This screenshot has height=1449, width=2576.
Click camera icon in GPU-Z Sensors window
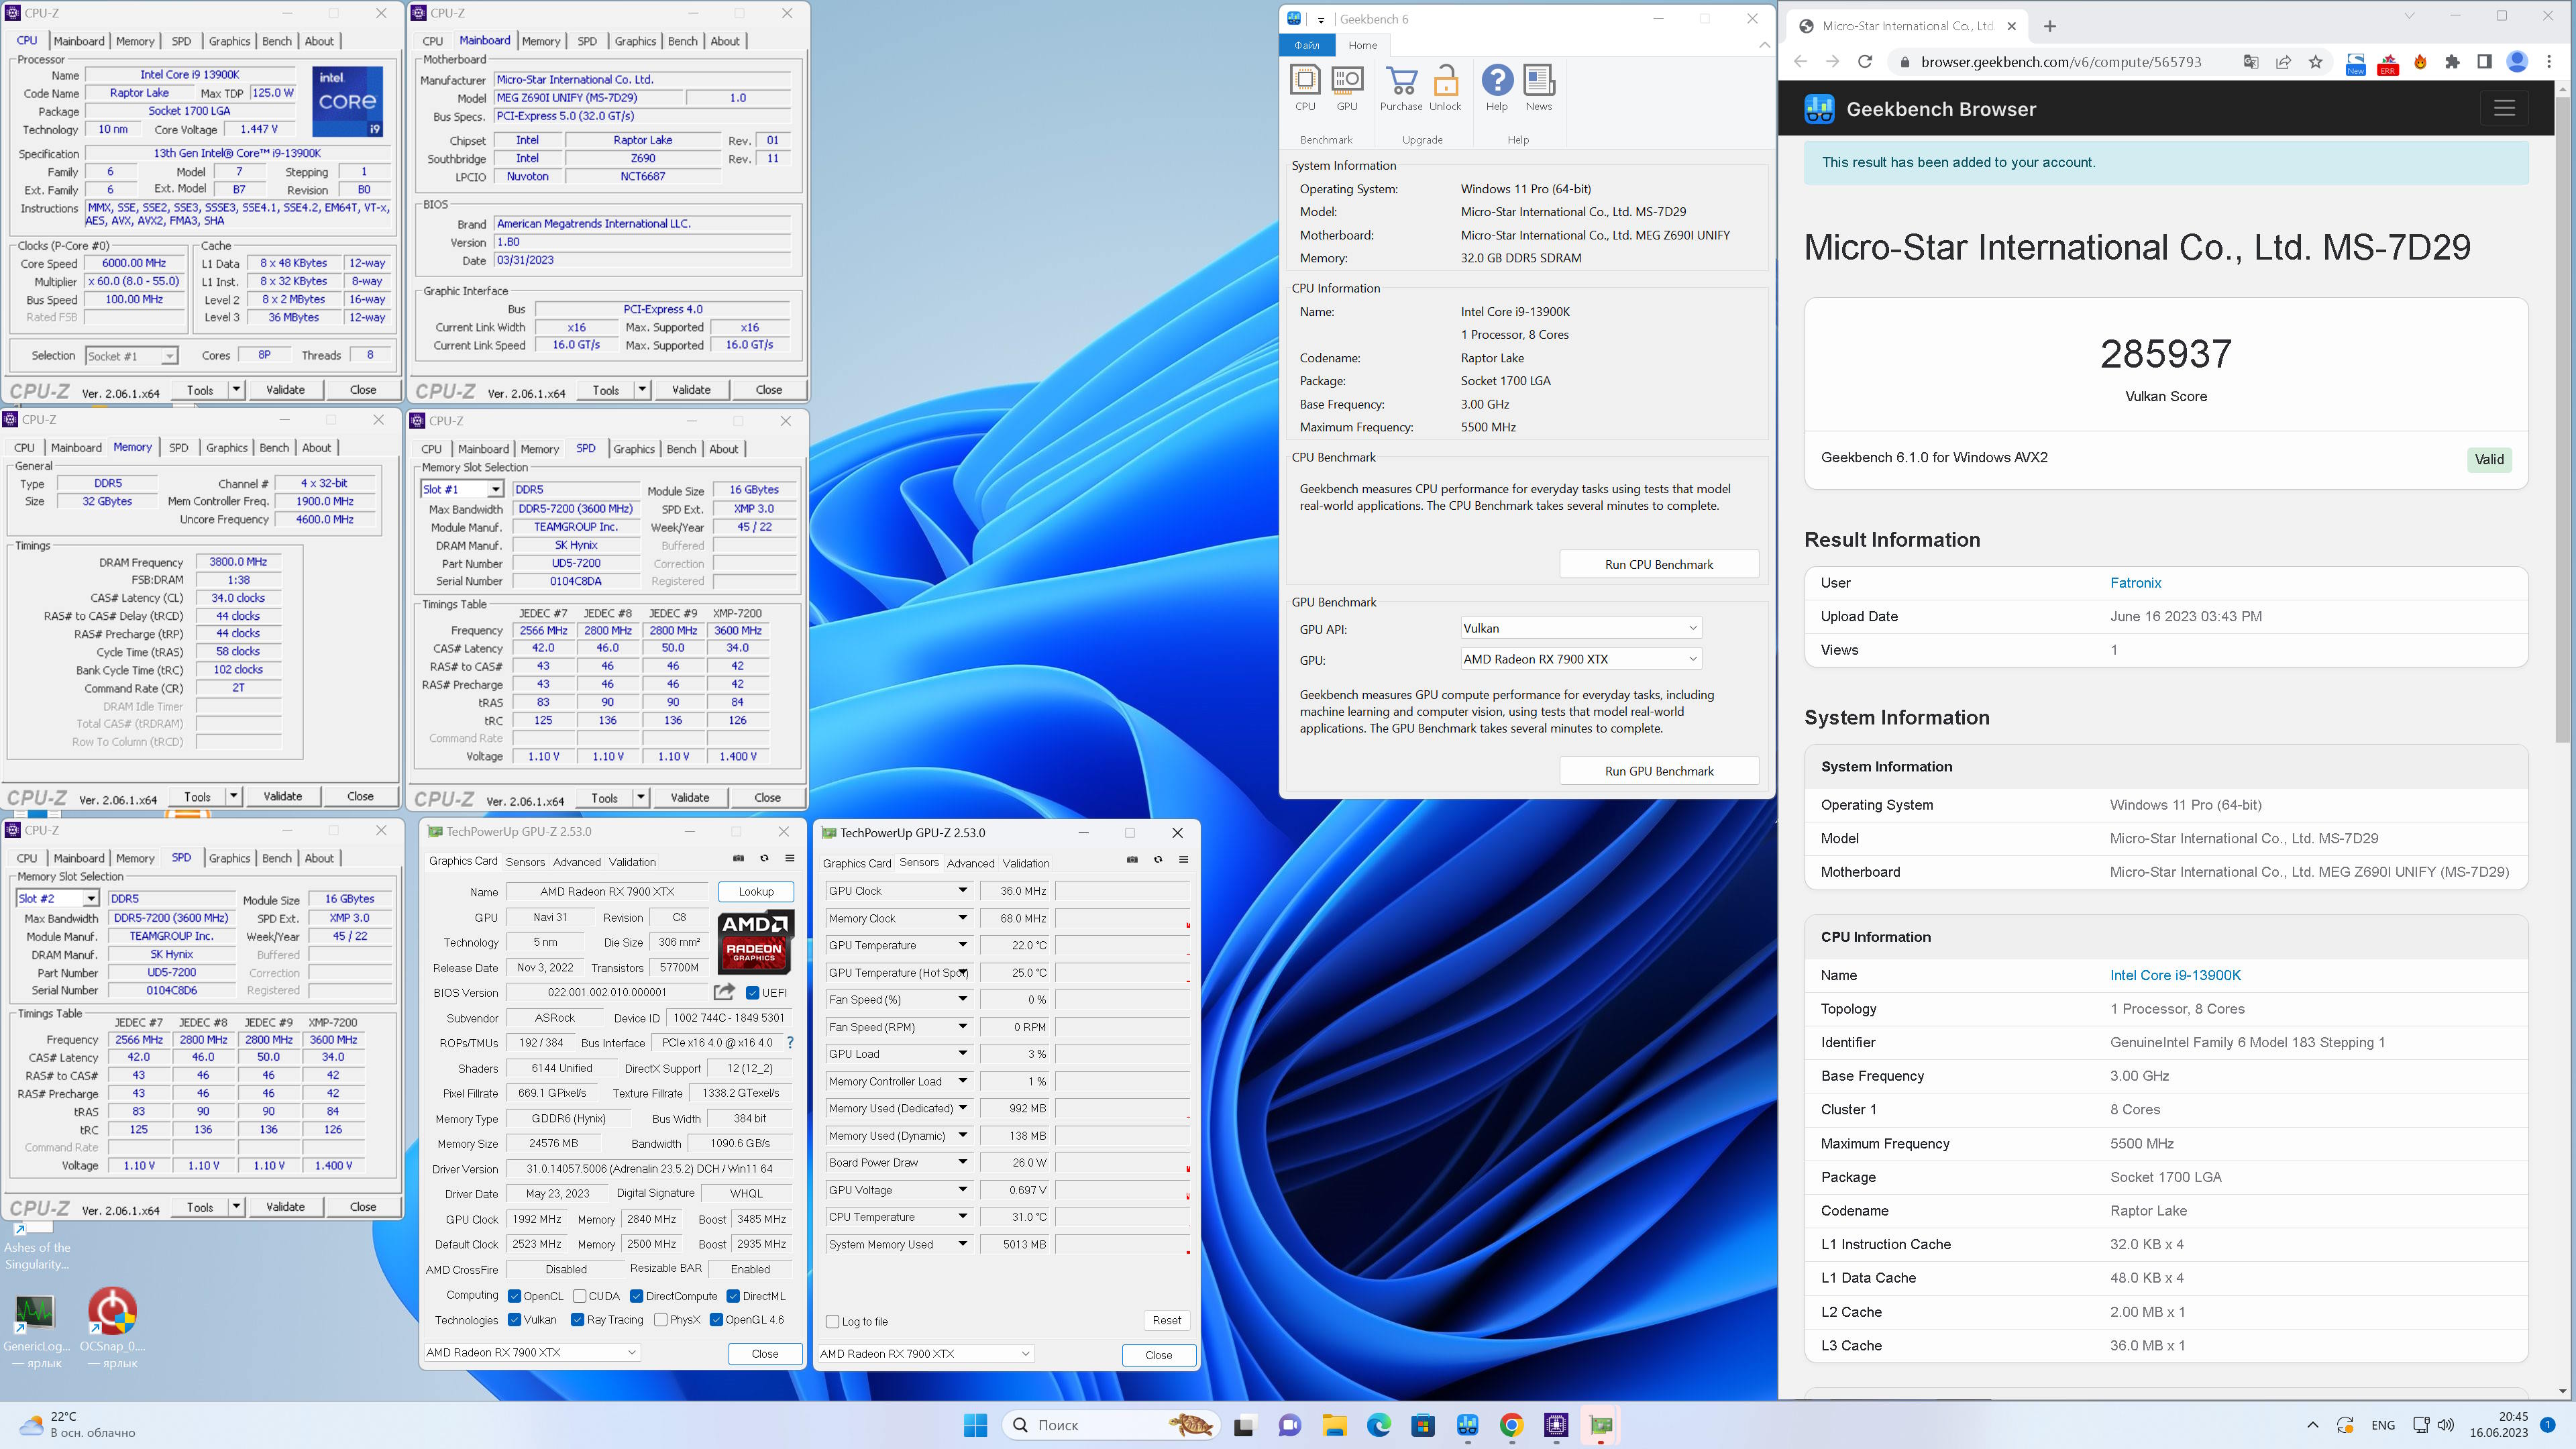[1132, 860]
